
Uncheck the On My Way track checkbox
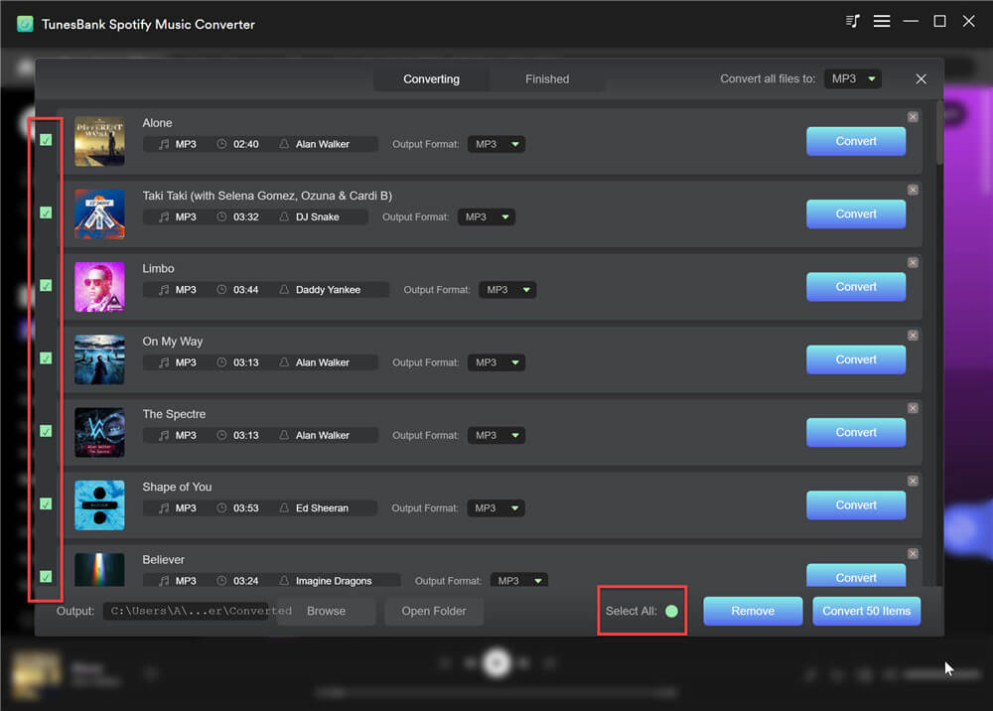(46, 358)
